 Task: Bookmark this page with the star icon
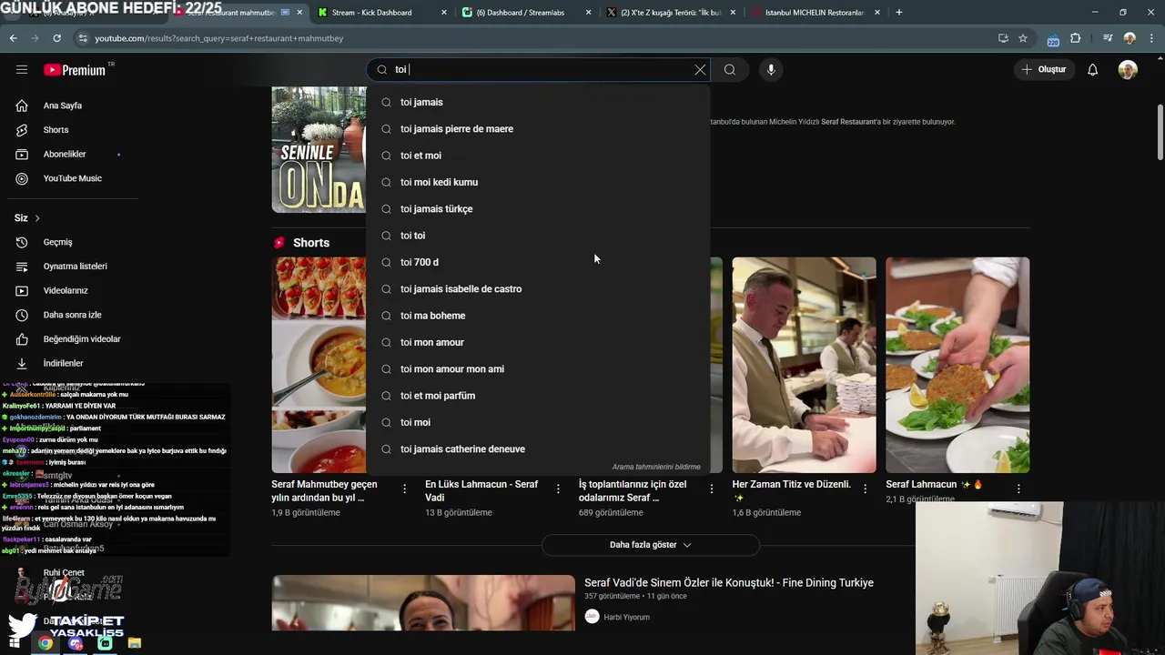coord(1023,38)
